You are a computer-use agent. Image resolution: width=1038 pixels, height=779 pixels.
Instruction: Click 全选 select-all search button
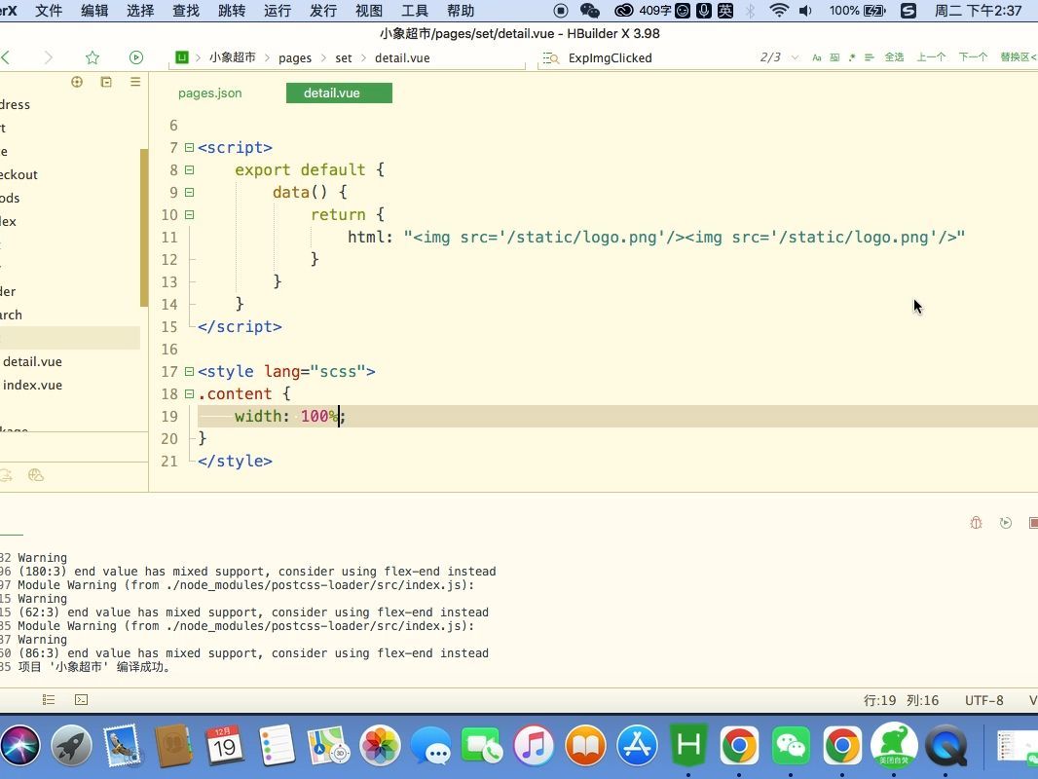click(894, 57)
